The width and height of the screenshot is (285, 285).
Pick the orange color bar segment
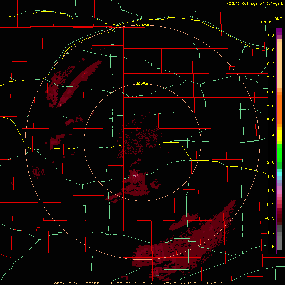click(x=280, y=110)
